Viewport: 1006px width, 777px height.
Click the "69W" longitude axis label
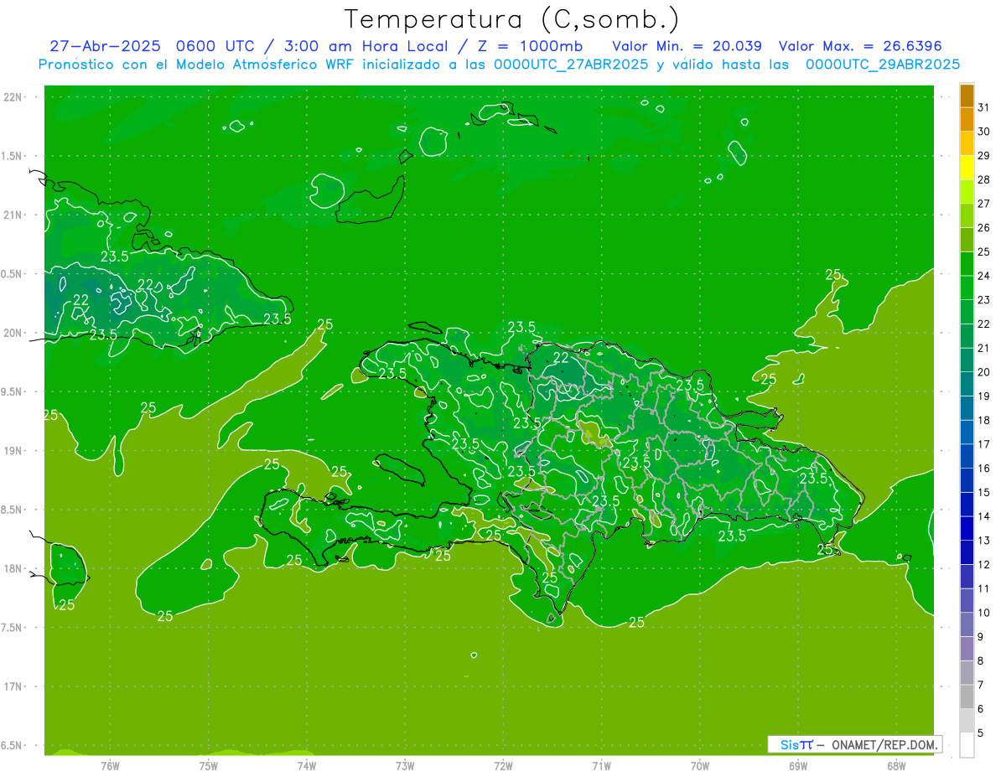[x=798, y=766]
